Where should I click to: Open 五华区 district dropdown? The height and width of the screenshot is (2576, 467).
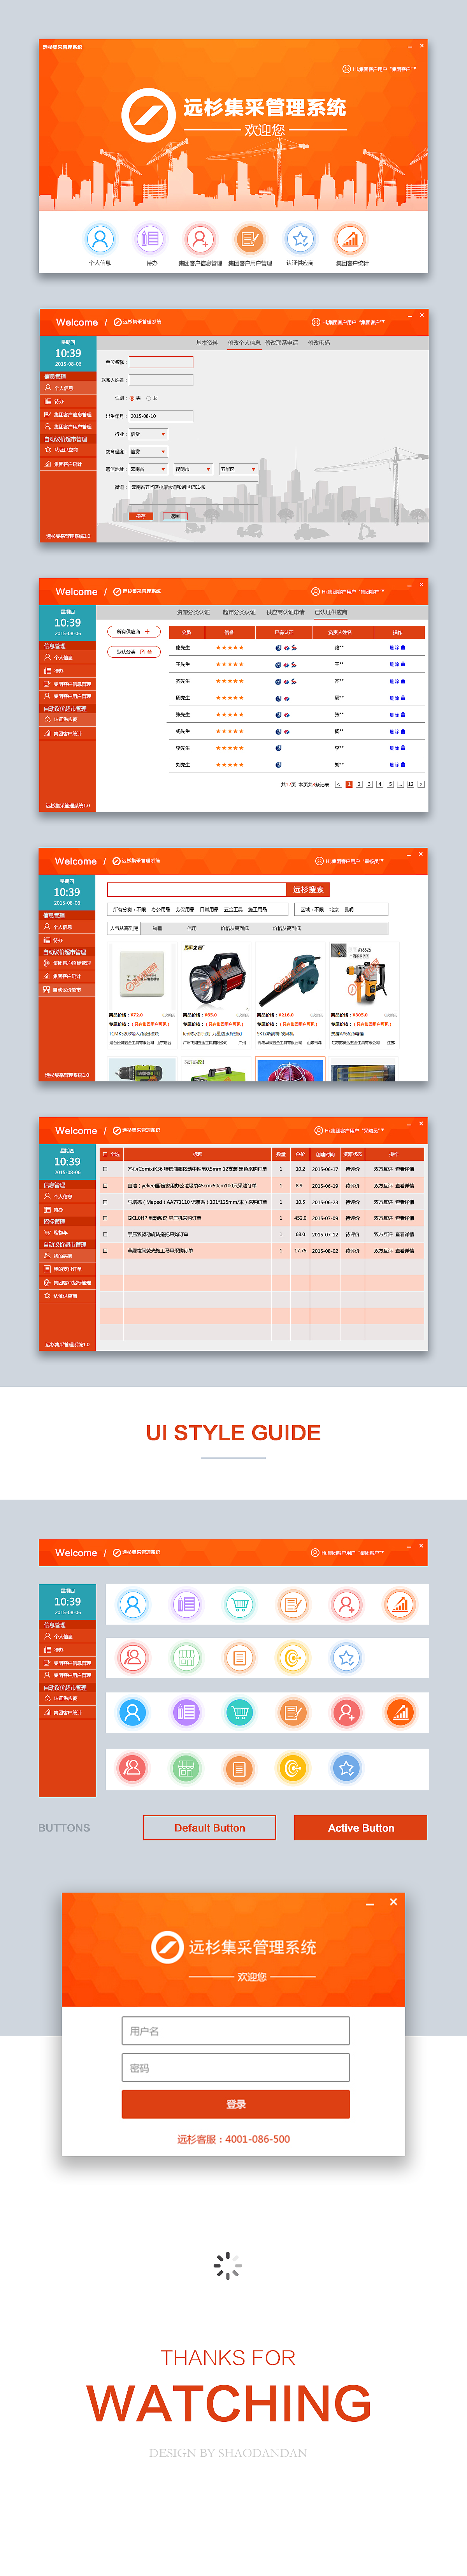[x=238, y=469]
